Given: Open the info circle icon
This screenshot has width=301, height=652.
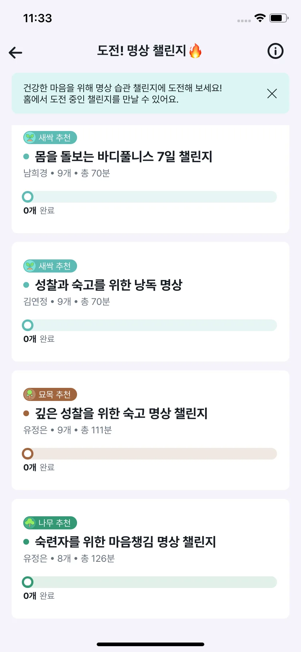Looking at the screenshot, I should pyautogui.click(x=275, y=51).
